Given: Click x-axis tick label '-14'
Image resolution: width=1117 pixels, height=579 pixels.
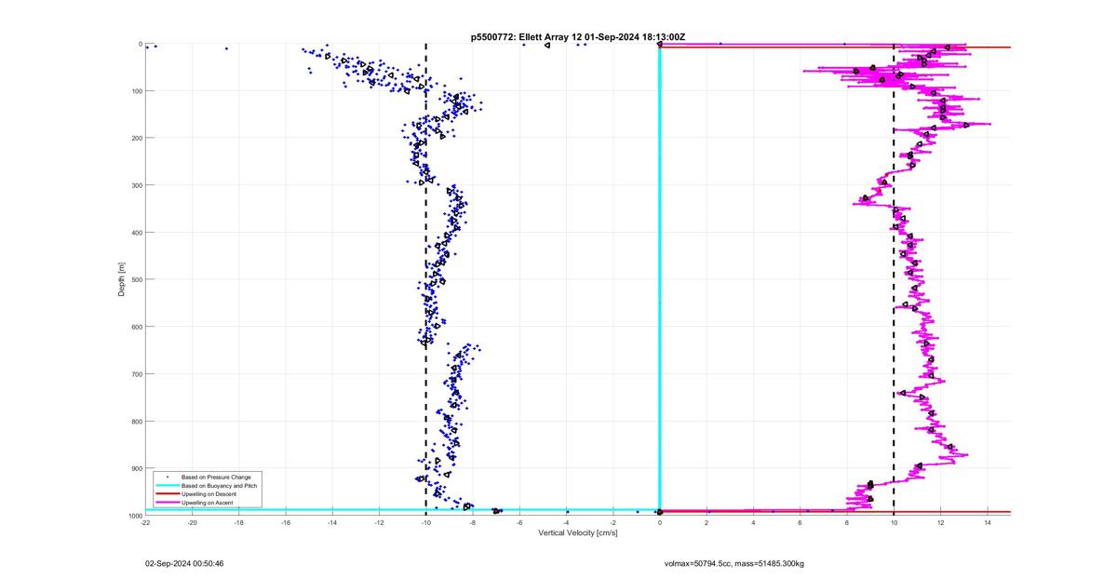Looking at the screenshot, I should point(332,522).
